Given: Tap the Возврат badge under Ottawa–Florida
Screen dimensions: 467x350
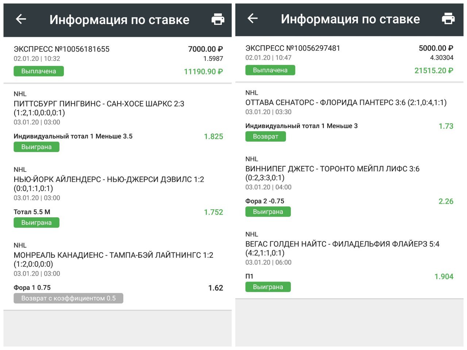Looking at the screenshot, I should (x=265, y=136).
